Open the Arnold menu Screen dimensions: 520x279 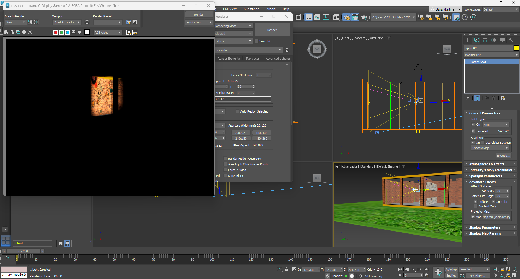tap(271, 9)
